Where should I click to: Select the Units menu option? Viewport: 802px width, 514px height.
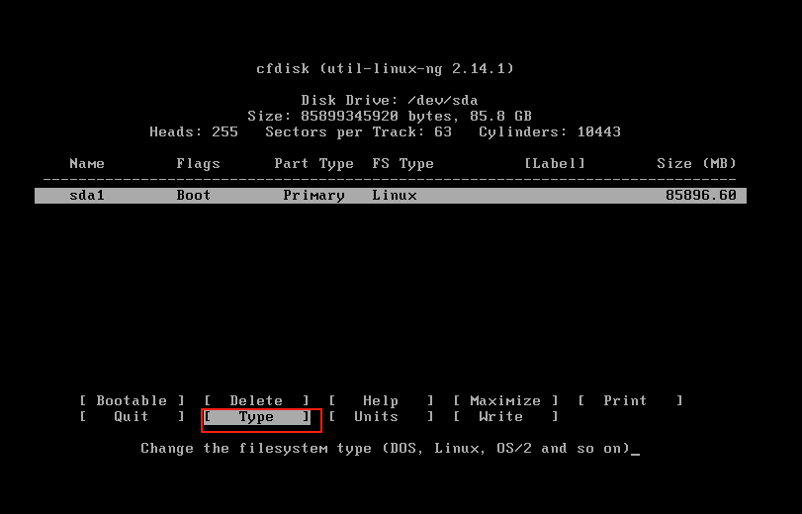pos(381,416)
